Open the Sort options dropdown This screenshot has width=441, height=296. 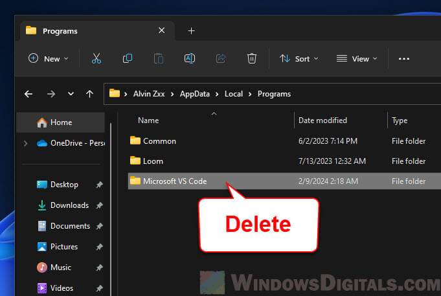tap(299, 58)
